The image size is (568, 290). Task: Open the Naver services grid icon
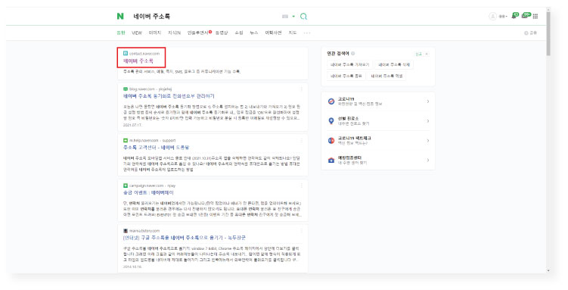pos(535,17)
